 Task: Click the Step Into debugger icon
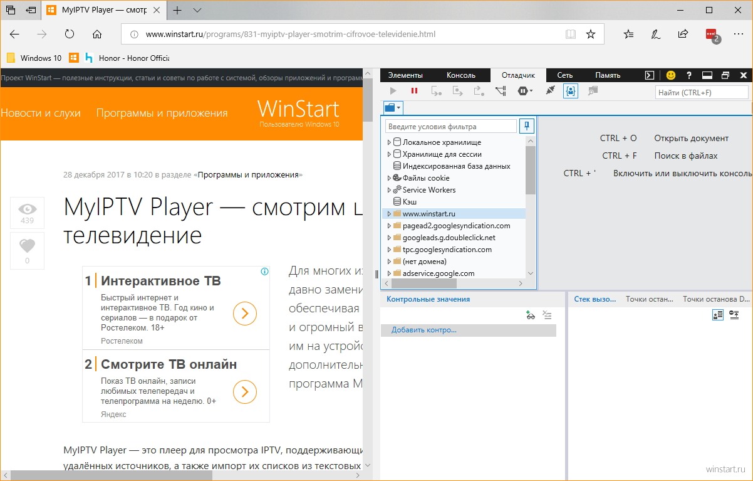(436, 91)
